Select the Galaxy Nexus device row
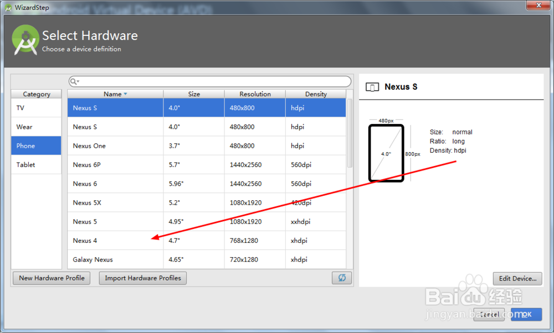Viewport: 554px width, 333px height. 207,259
